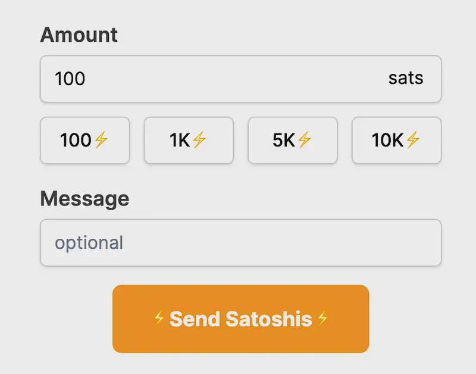Screen dimensions: 476x374
Task: Select the 1K sats preset button
Action: pyautogui.click(x=189, y=141)
